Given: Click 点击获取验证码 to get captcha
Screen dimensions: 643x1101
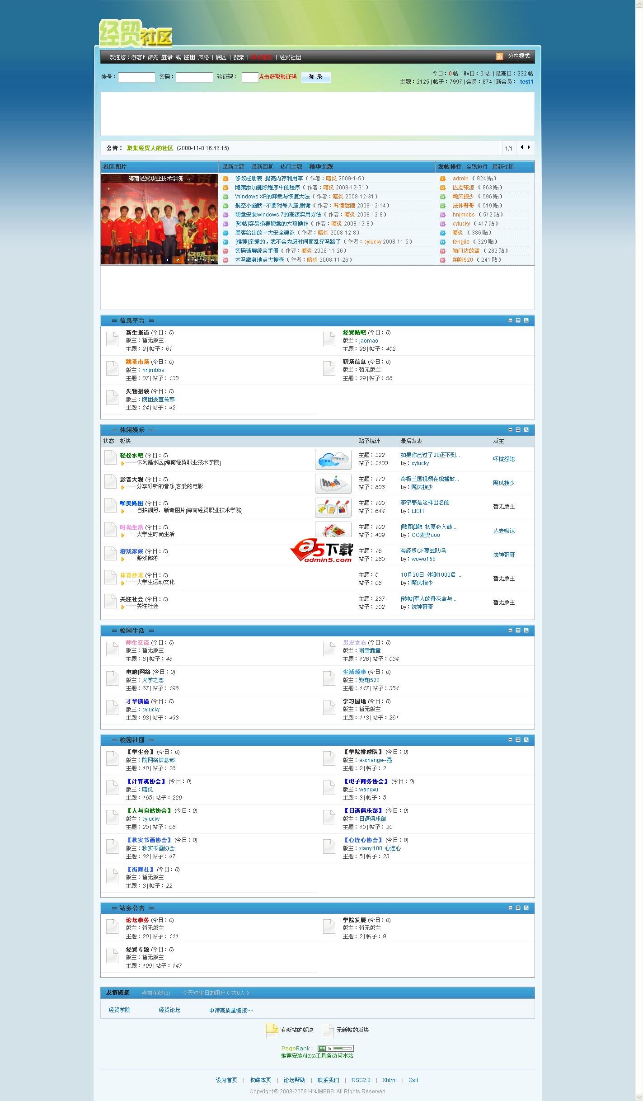Looking at the screenshot, I should 277,77.
